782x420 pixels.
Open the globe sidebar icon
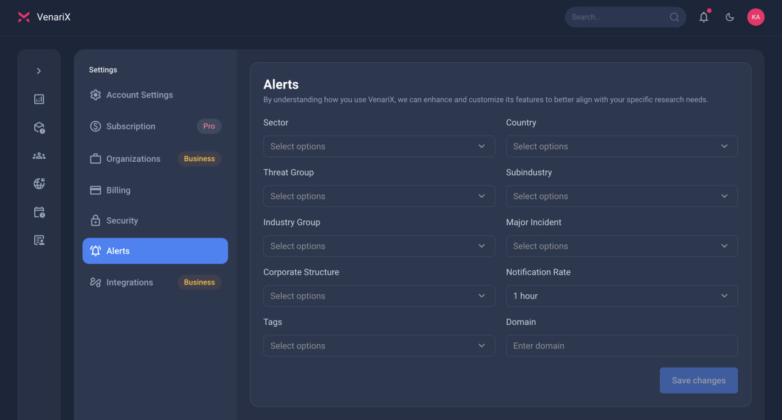click(39, 184)
